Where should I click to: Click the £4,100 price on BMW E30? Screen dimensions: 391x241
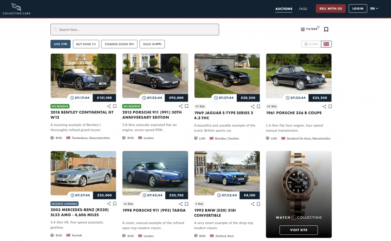(x=249, y=195)
